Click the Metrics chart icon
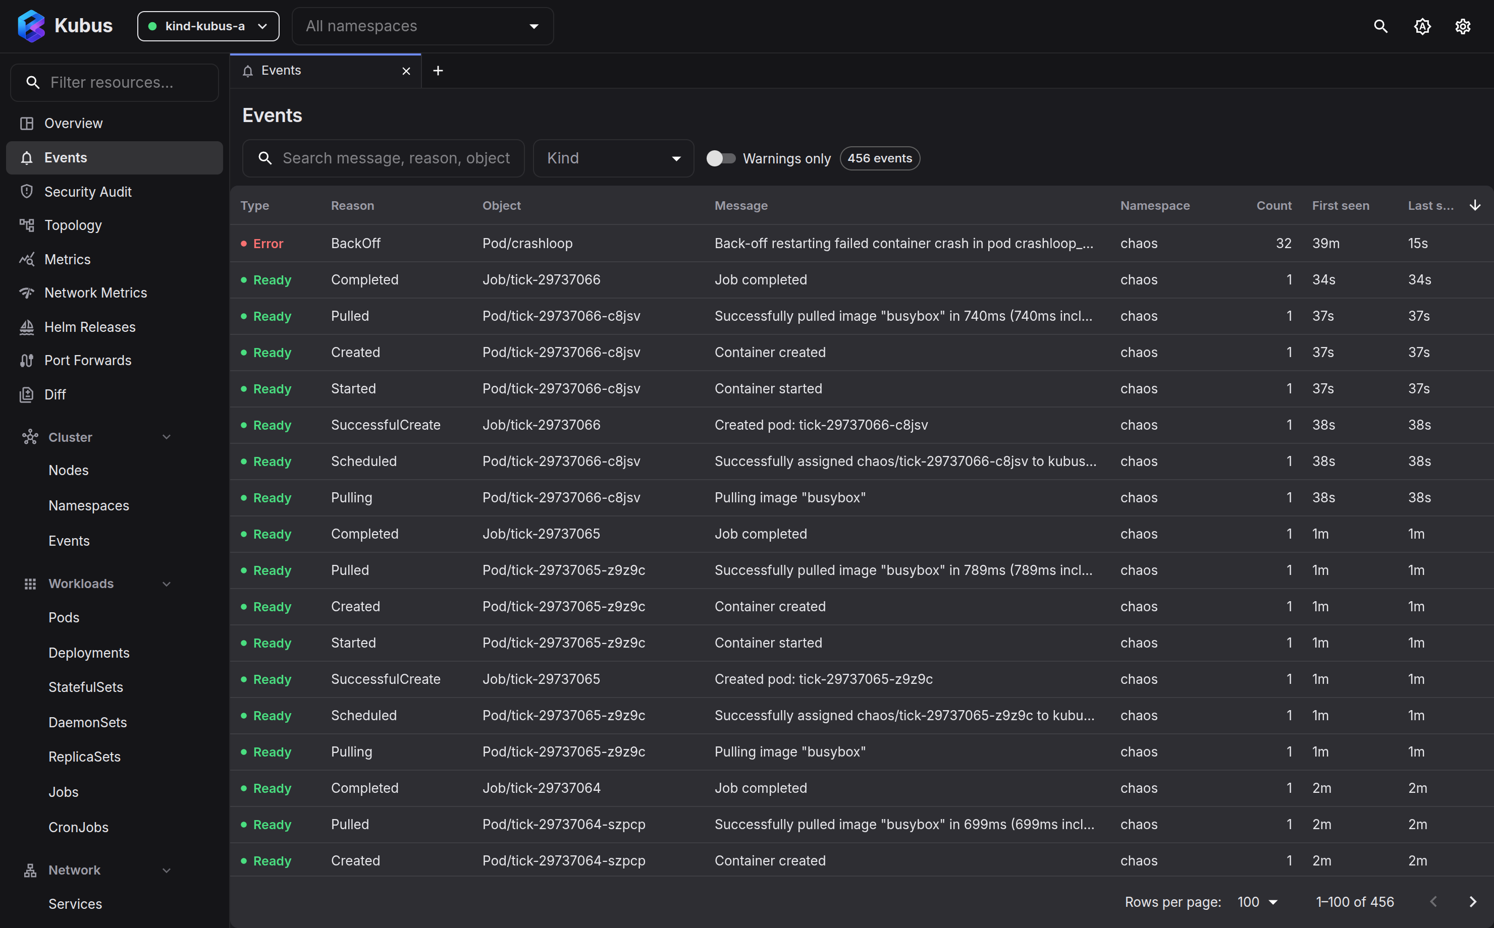Viewport: 1494px width, 928px height. pos(26,259)
